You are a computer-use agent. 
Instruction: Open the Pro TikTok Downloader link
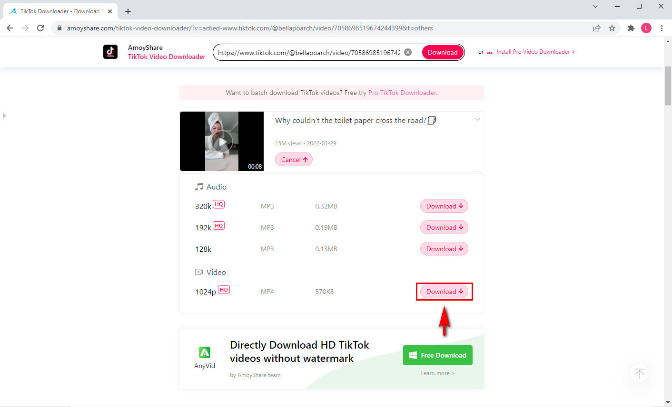(402, 93)
